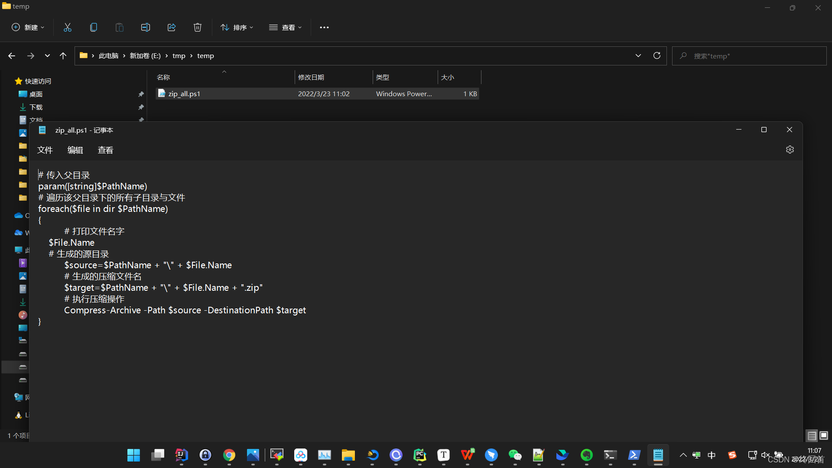Select 快速访问 in the navigation pane
Viewport: 832px width, 468px height.
coord(38,81)
